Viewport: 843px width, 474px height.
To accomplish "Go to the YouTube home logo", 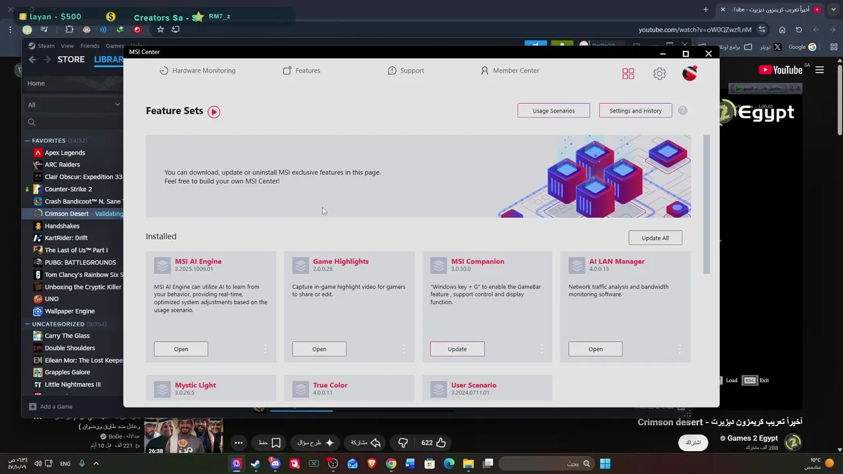I will (780, 70).
